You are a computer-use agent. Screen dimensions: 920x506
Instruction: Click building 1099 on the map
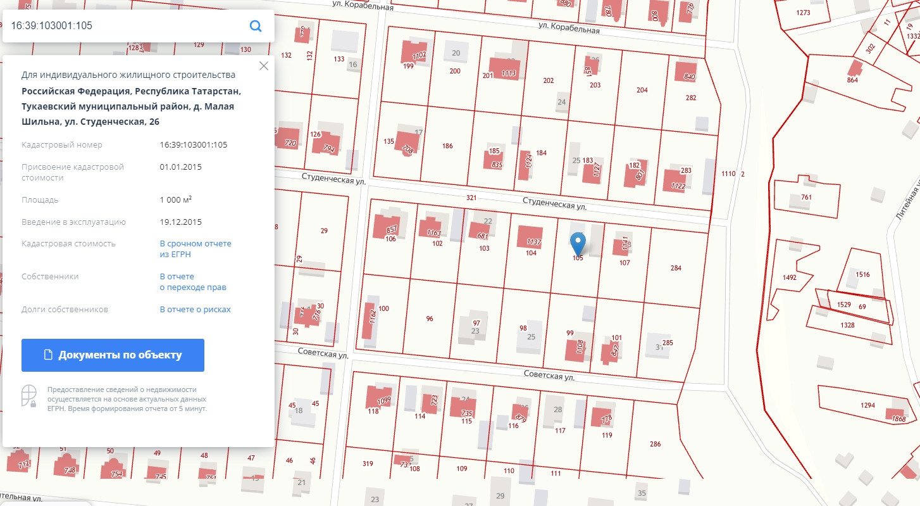[380, 397]
